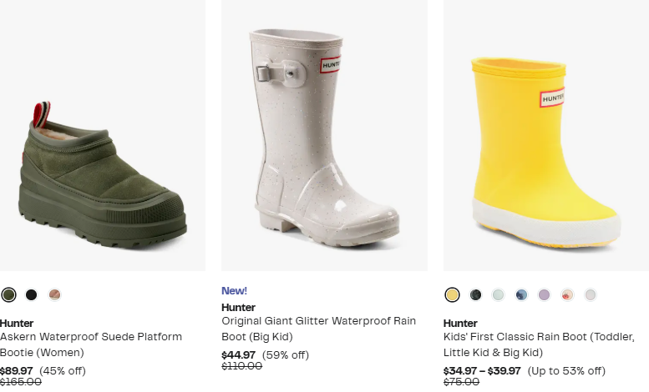Open Kids' First Classic Rain Boot link
The width and height of the screenshot is (649, 392).
pos(538,344)
